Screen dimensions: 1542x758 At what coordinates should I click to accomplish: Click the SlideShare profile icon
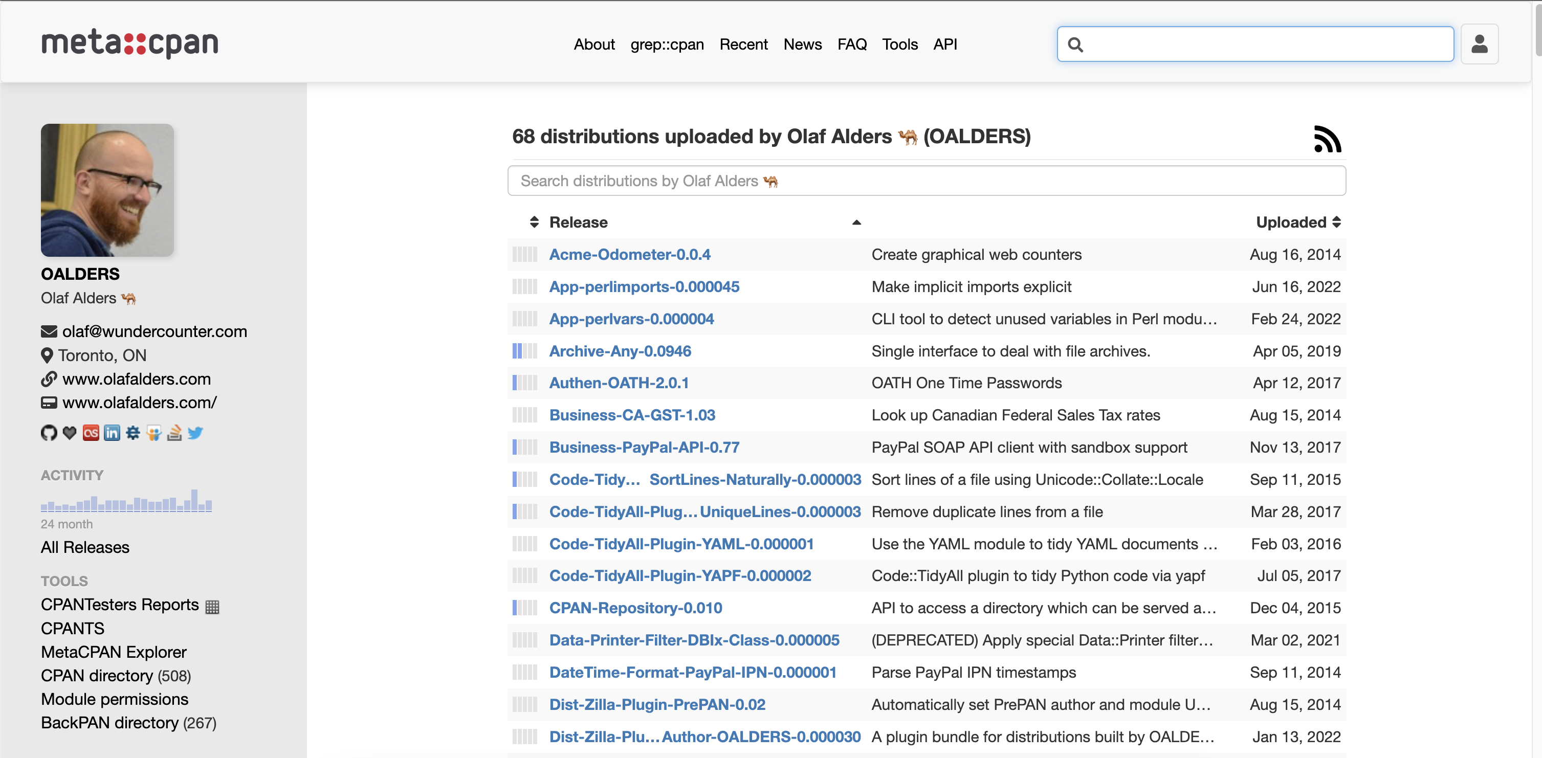[154, 433]
